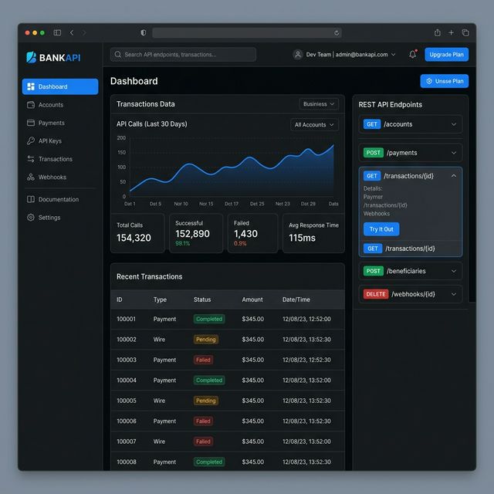Click the browser share icon
Image resolution: width=494 pixels, height=494 pixels.
click(438, 32)
